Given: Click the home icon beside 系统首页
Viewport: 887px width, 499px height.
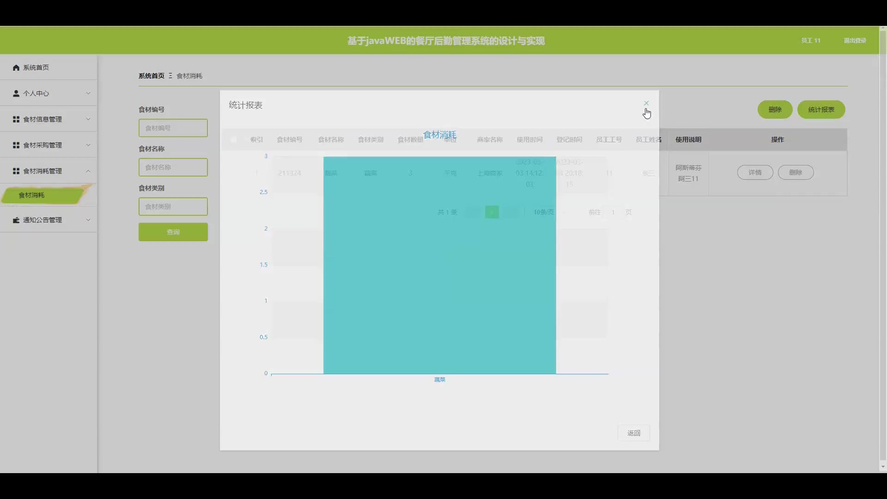Looking at the screenshot, I should tap(16, 67).
